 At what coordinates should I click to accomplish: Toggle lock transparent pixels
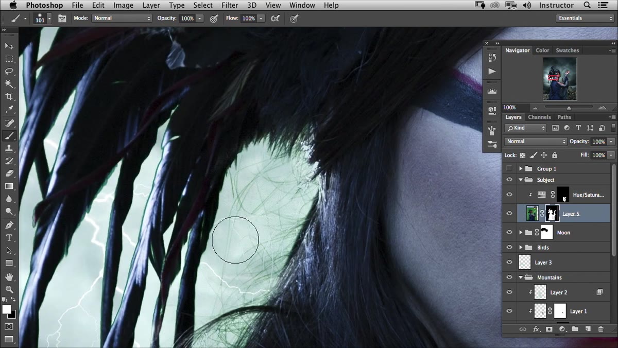[x=523, y=155]
